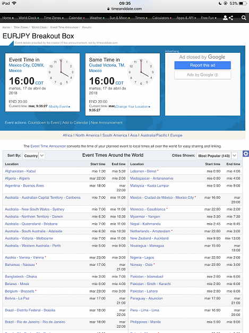Viewport: 249px width, 333px height.
Task: Open Bahamas - Nassau location
Action: point(20,265)
